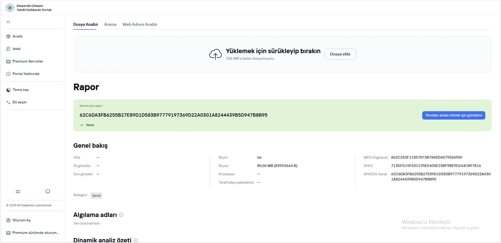Switch to Dosya Analizi tab
Viewport: 501px width, 243px height.
(x=86, y=24)
